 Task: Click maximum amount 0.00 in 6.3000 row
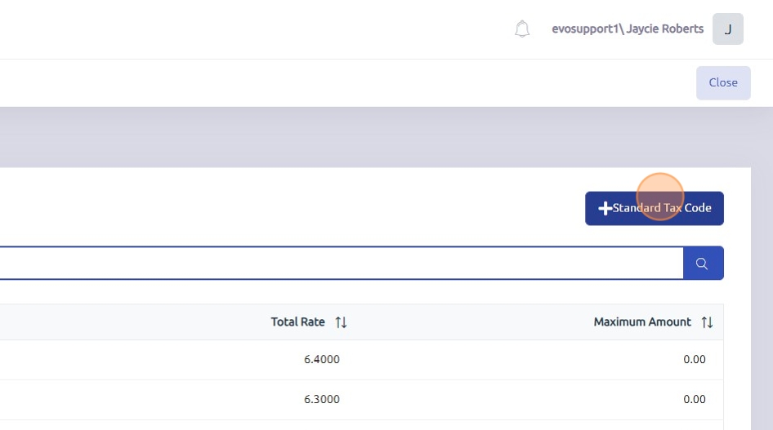[694, 400]
